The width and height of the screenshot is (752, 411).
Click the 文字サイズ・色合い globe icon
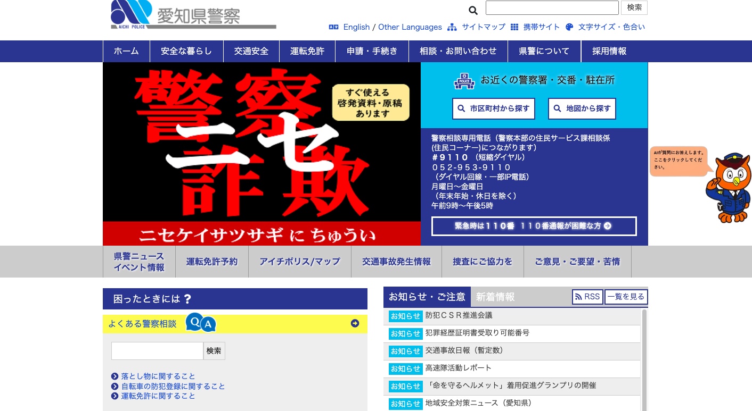tap(569, 27)
